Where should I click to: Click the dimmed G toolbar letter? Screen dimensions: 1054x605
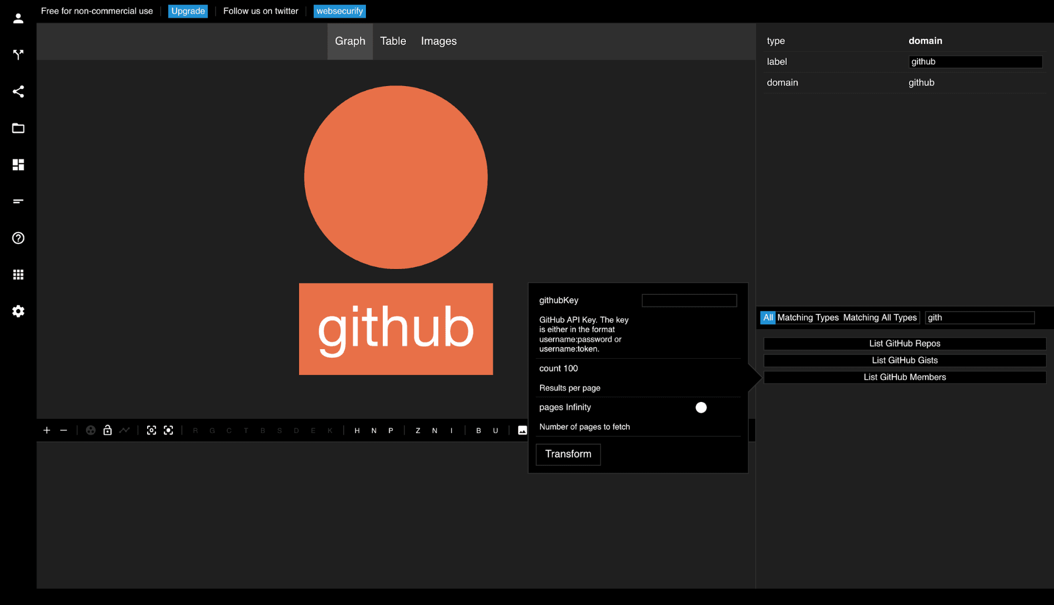point(212,431)
